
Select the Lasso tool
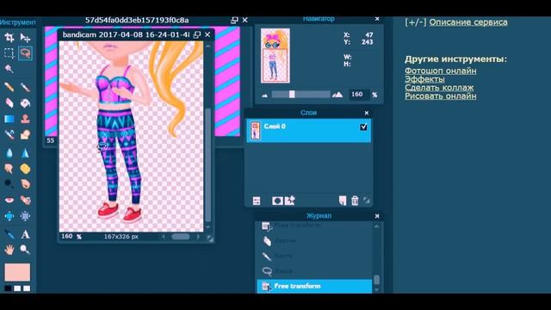pos(25,53)
